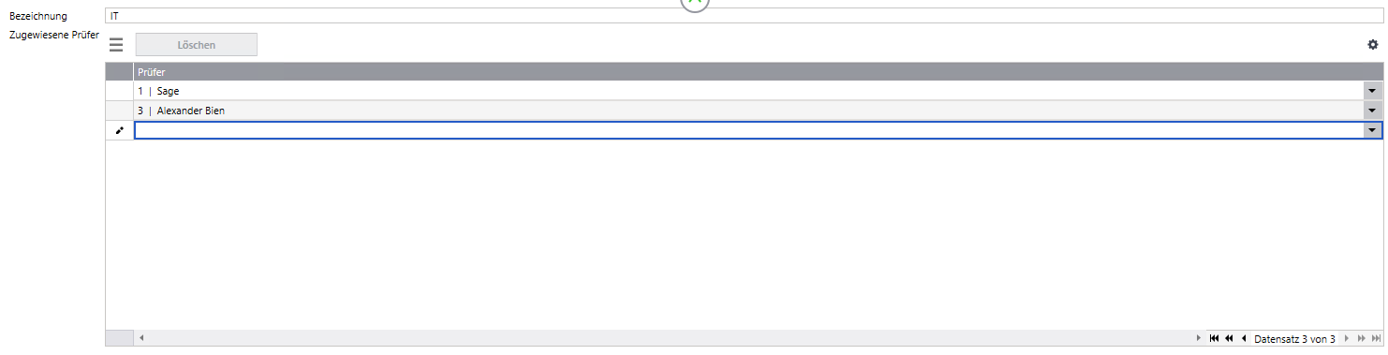Click into the empty Prüfer input cell

[x=749, y=131]
